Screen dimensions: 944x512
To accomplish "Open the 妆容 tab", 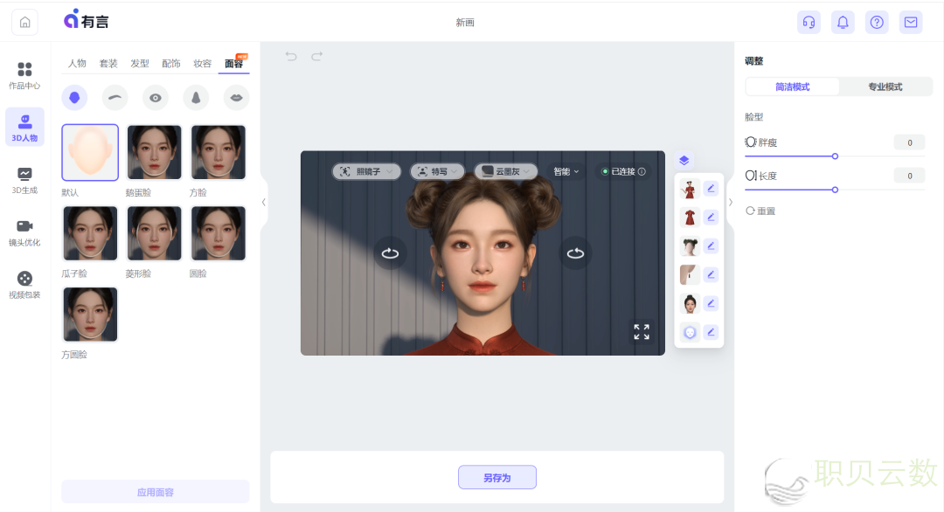I will click(202, 62).
